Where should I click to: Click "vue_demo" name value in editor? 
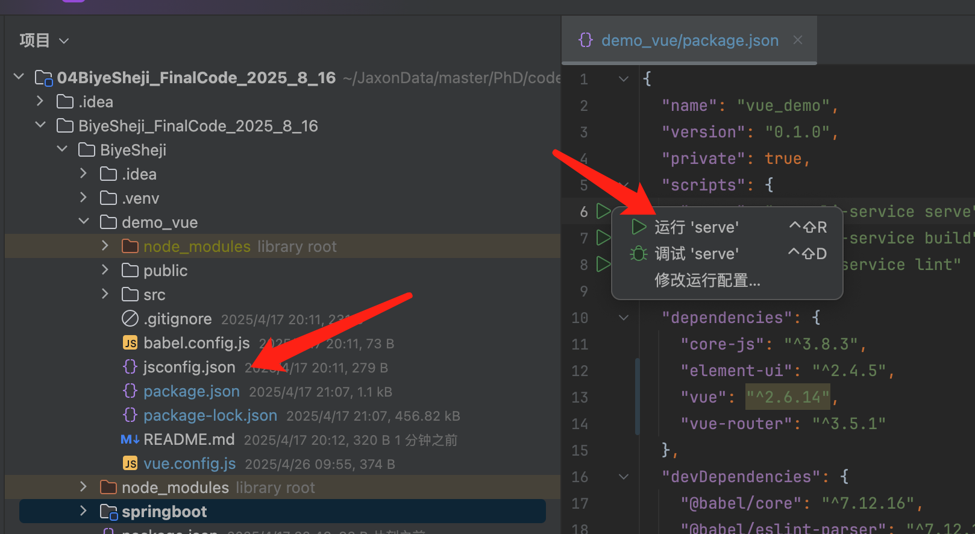tap(783, 105)
